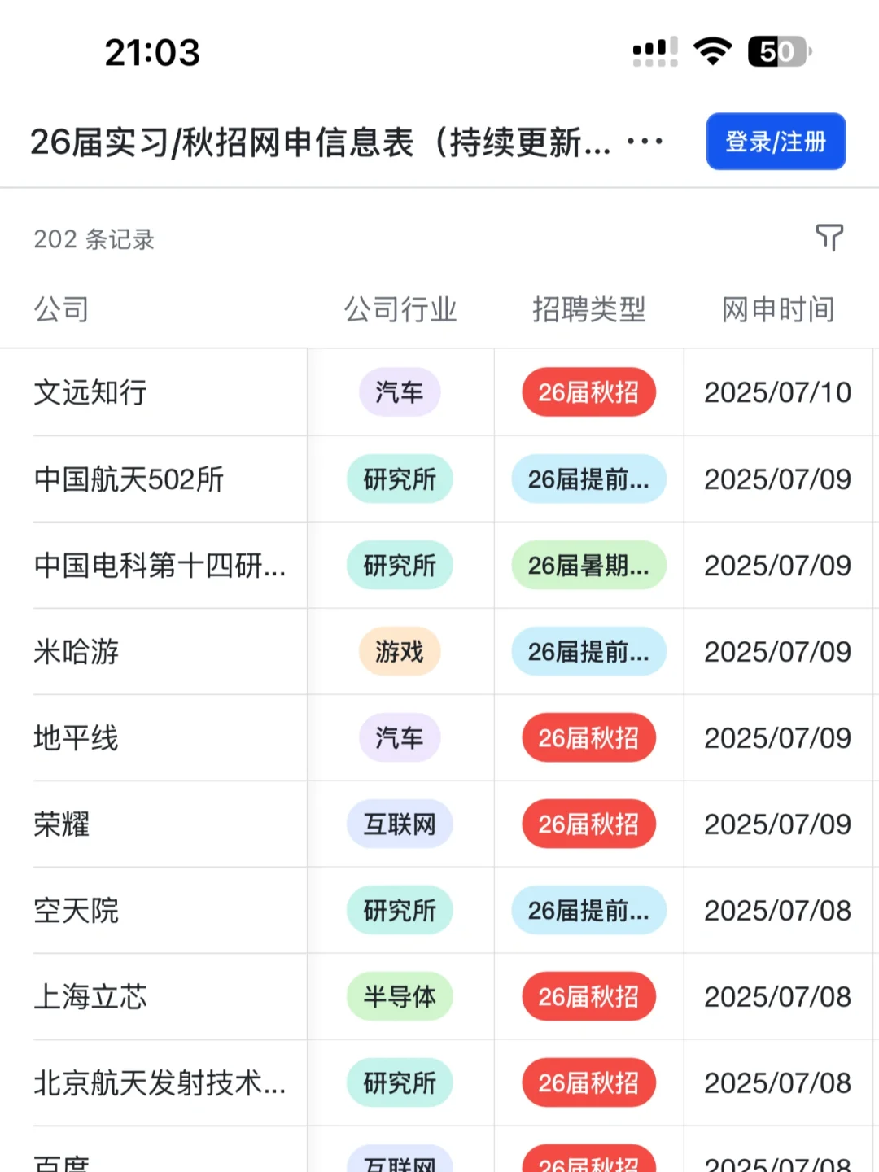Screen dimensions: 879x1172
Task: Tap the 汽车 tag for 文远知行
Action: pyautogui.click(x=400, y=392)
